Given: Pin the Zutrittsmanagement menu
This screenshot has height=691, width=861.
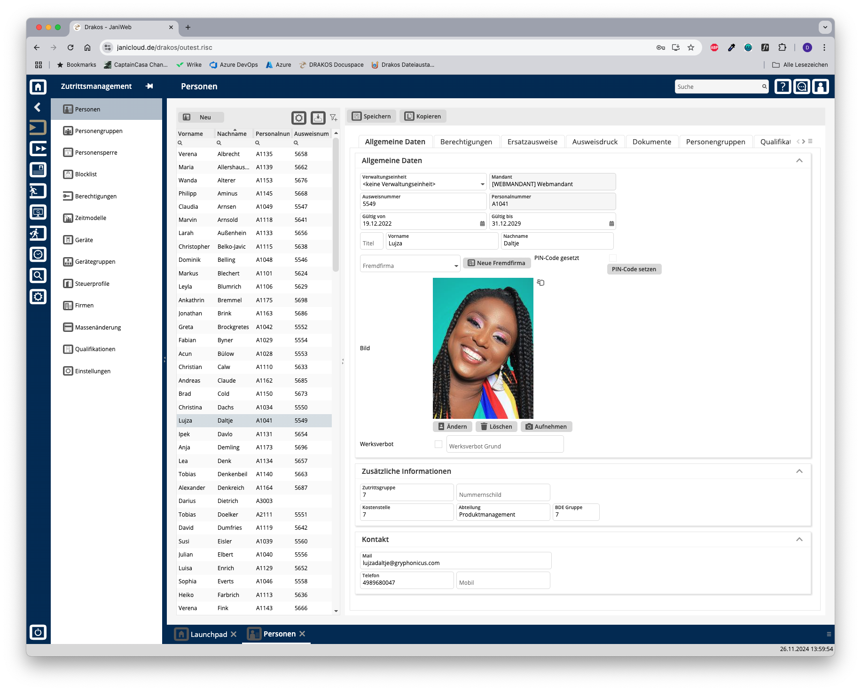Looking at the screenshot, I should pos(149,86).
